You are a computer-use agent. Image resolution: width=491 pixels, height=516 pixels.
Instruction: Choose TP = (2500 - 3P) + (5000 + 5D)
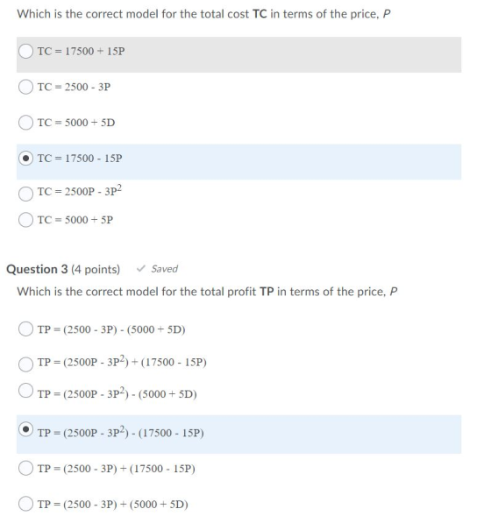click(x=25, y=504)
